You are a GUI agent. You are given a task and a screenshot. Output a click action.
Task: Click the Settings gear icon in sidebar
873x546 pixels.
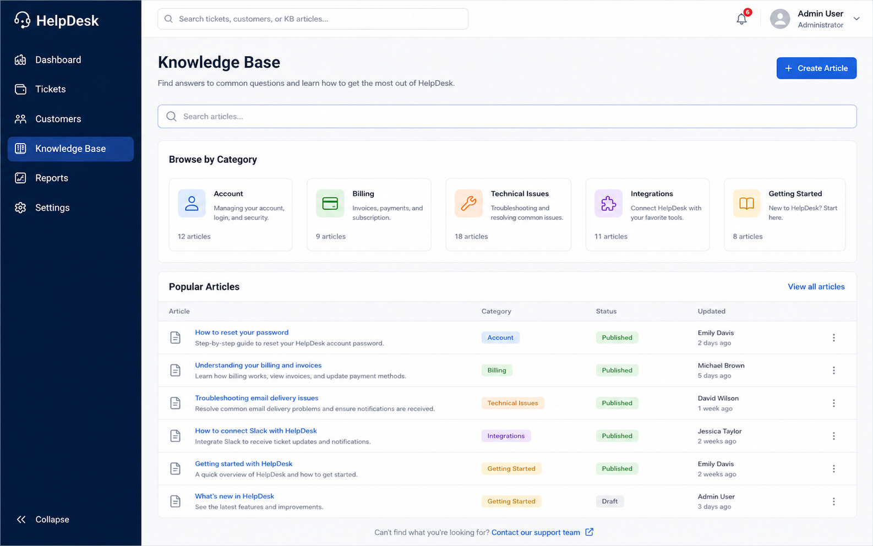pyautogui.click(x=20, y=208)
